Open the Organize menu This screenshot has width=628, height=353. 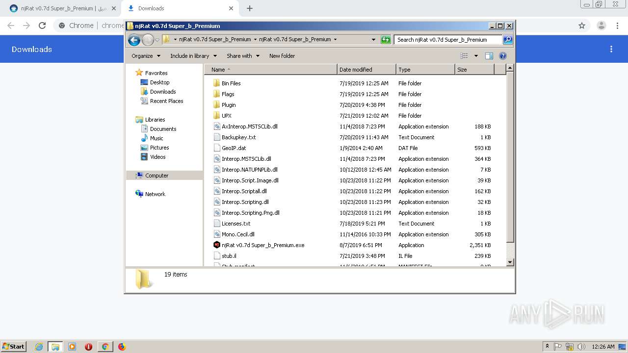click(x=146, y=56)
